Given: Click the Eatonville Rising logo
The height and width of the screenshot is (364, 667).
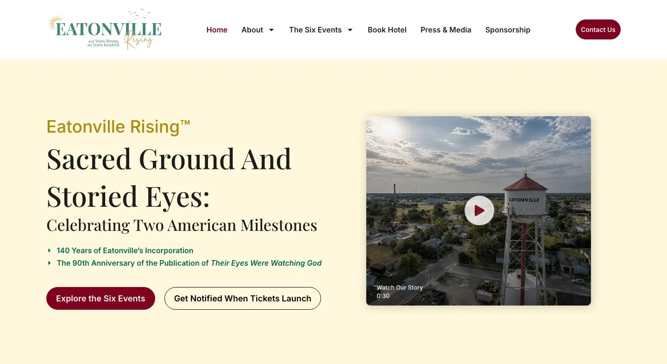Looking at the screenshot, I should (105, 29).
